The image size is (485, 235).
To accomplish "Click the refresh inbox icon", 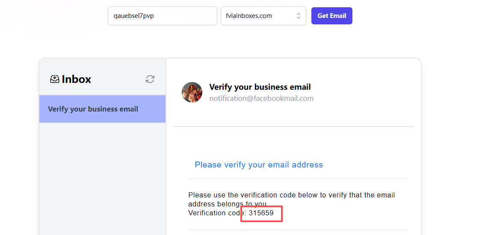I will click(x=150, y=79).
